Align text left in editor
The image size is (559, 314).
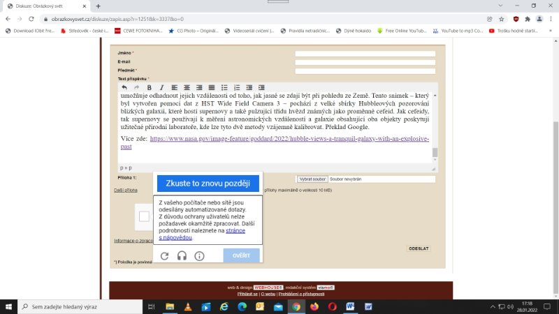click(x=174, y=88)
